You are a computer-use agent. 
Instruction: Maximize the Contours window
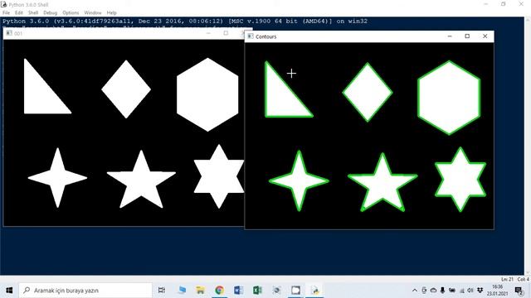(467, 36)
